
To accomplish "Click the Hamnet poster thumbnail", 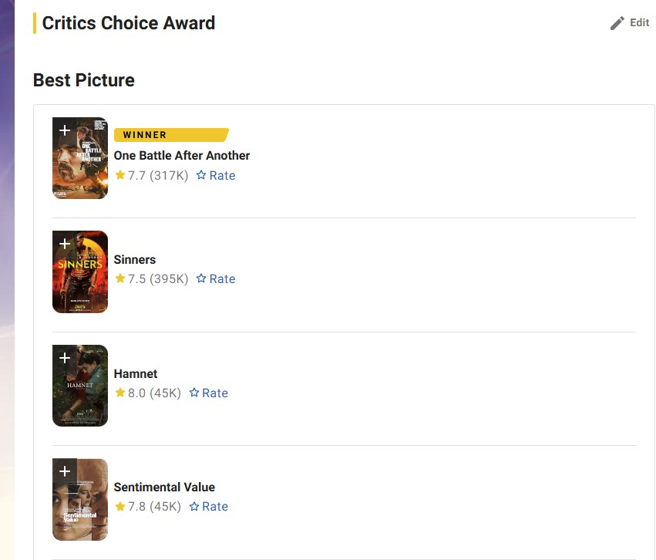I will (80, 393).
